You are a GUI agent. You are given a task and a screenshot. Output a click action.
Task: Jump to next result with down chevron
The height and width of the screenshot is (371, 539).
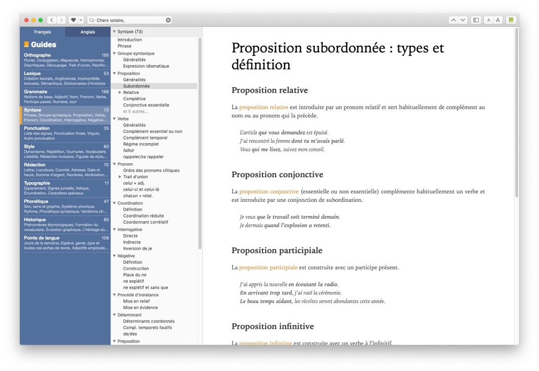point(462,20)
